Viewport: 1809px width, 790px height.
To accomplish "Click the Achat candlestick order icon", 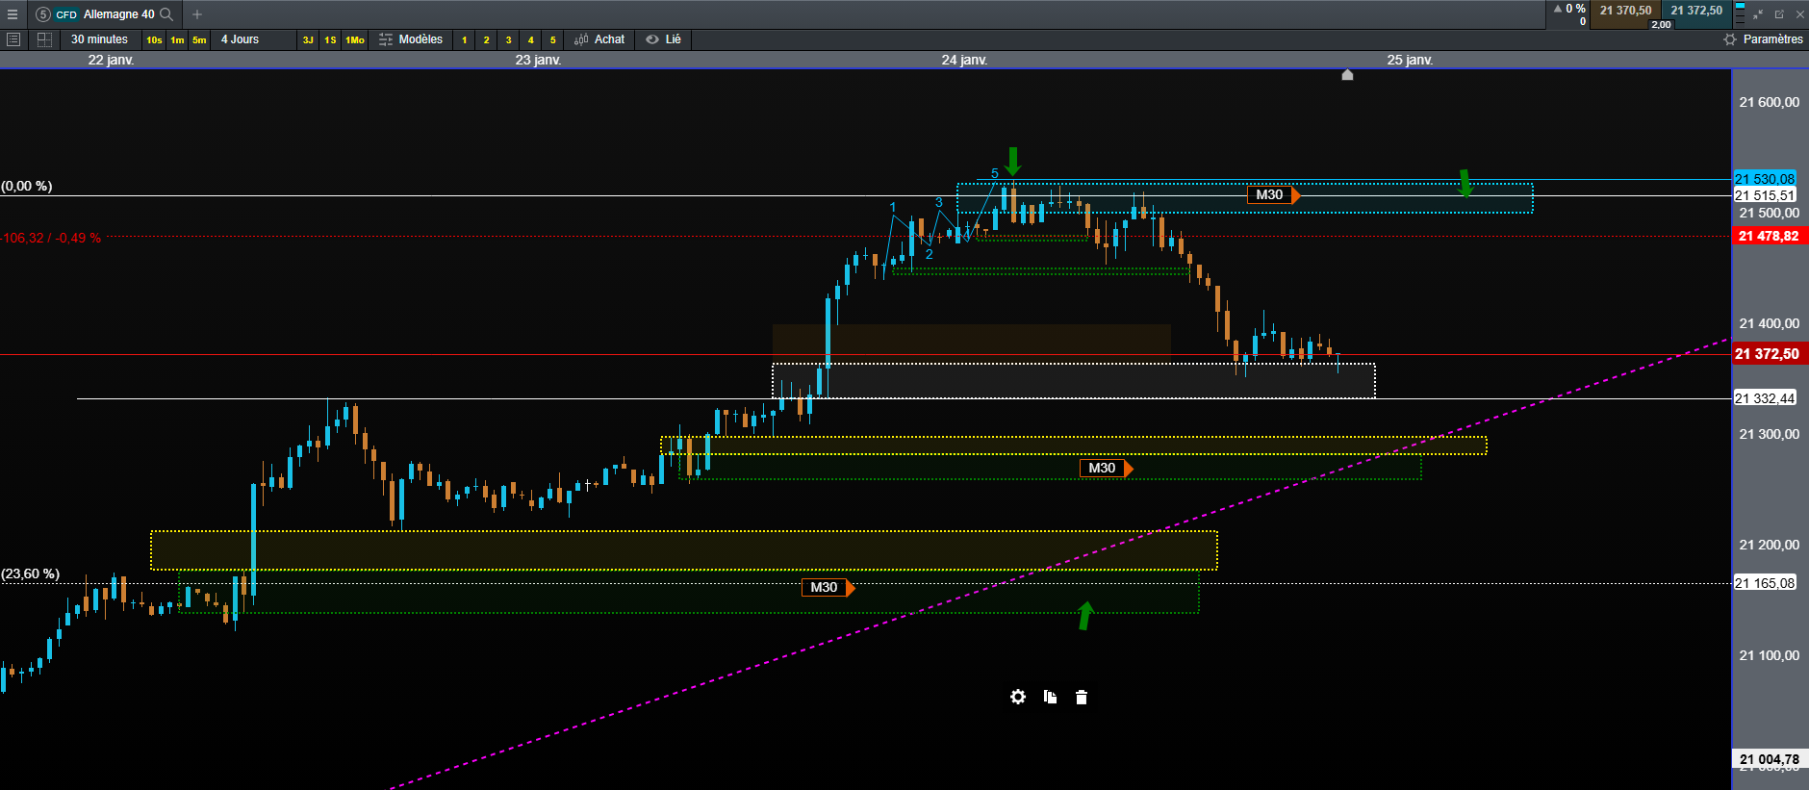I will click(581, 39).
